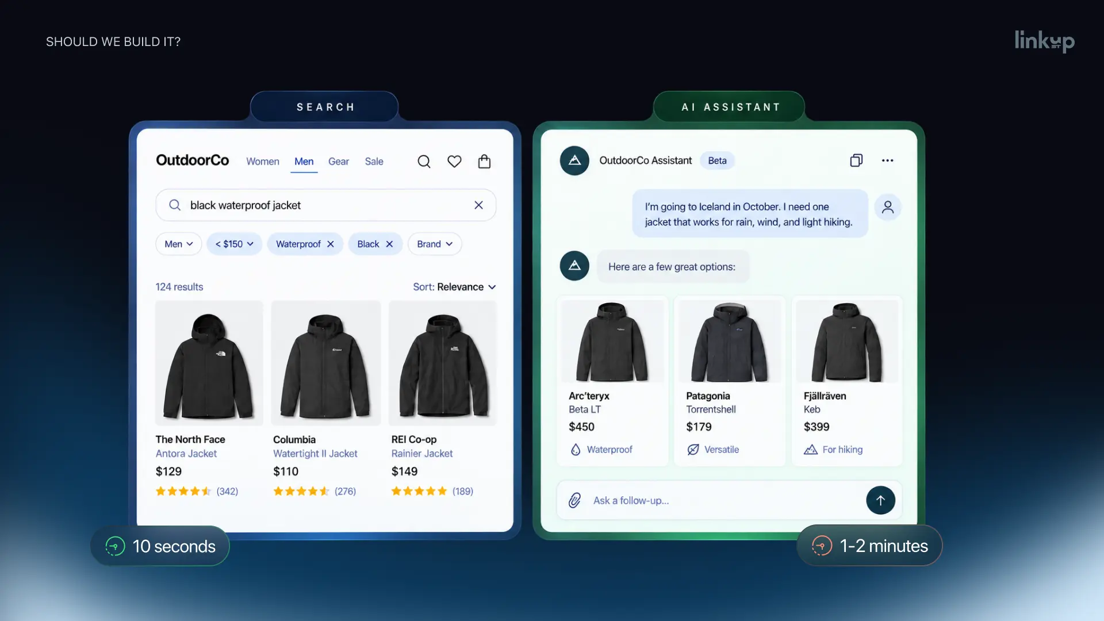
Task: Click the copy conversation icon in Assistant header
Action: click(x=856, y=160)
